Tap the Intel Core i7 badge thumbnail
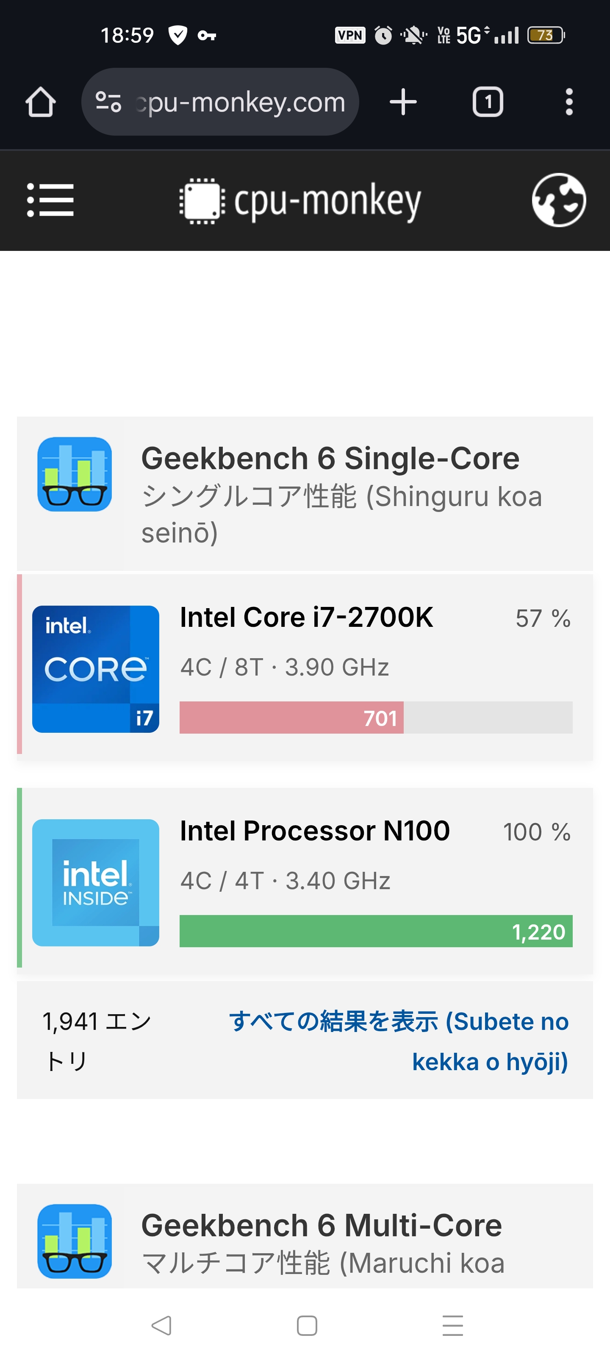This screenshot has width=610, height=1363. coord(96,669)
